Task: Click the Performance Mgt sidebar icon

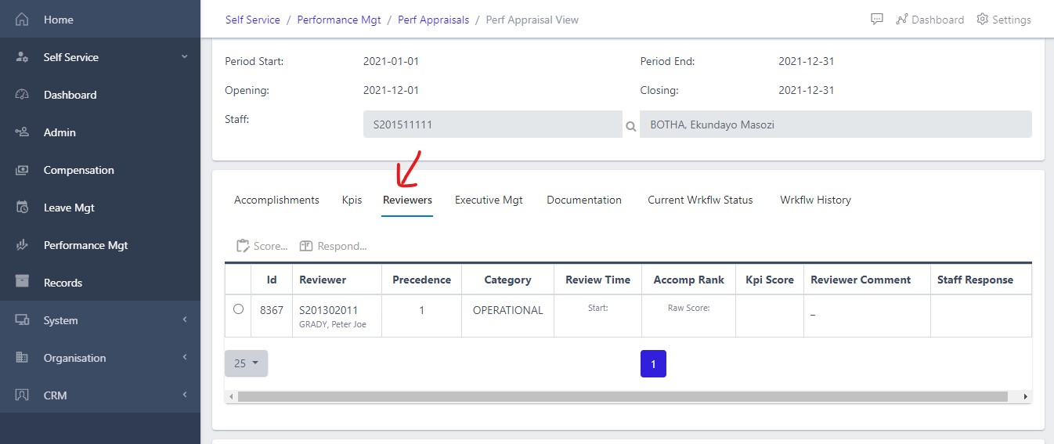Action: click(x=22, y=245)
